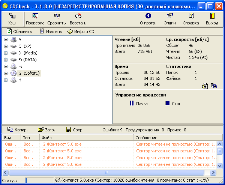This screenshot has height=185, width=225.
Task: Expand the G: (Soft#1) disc node
Action: click(x=6, y=73)
